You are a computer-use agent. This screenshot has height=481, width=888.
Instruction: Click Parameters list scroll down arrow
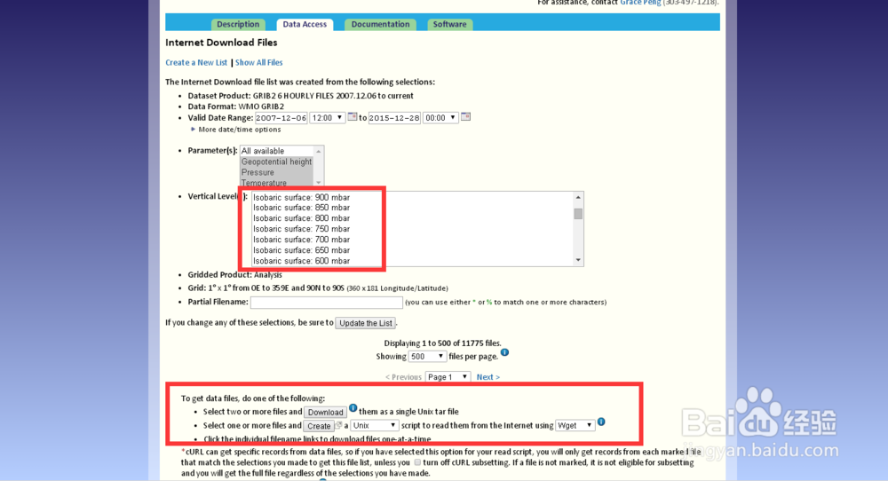pyautogui.click(x=319, y=182)
